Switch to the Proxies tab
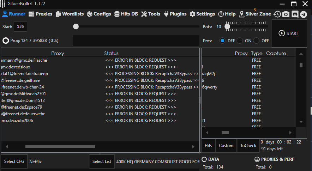The height and width of the screenshot is (171, 312). (x=40, y=14)
